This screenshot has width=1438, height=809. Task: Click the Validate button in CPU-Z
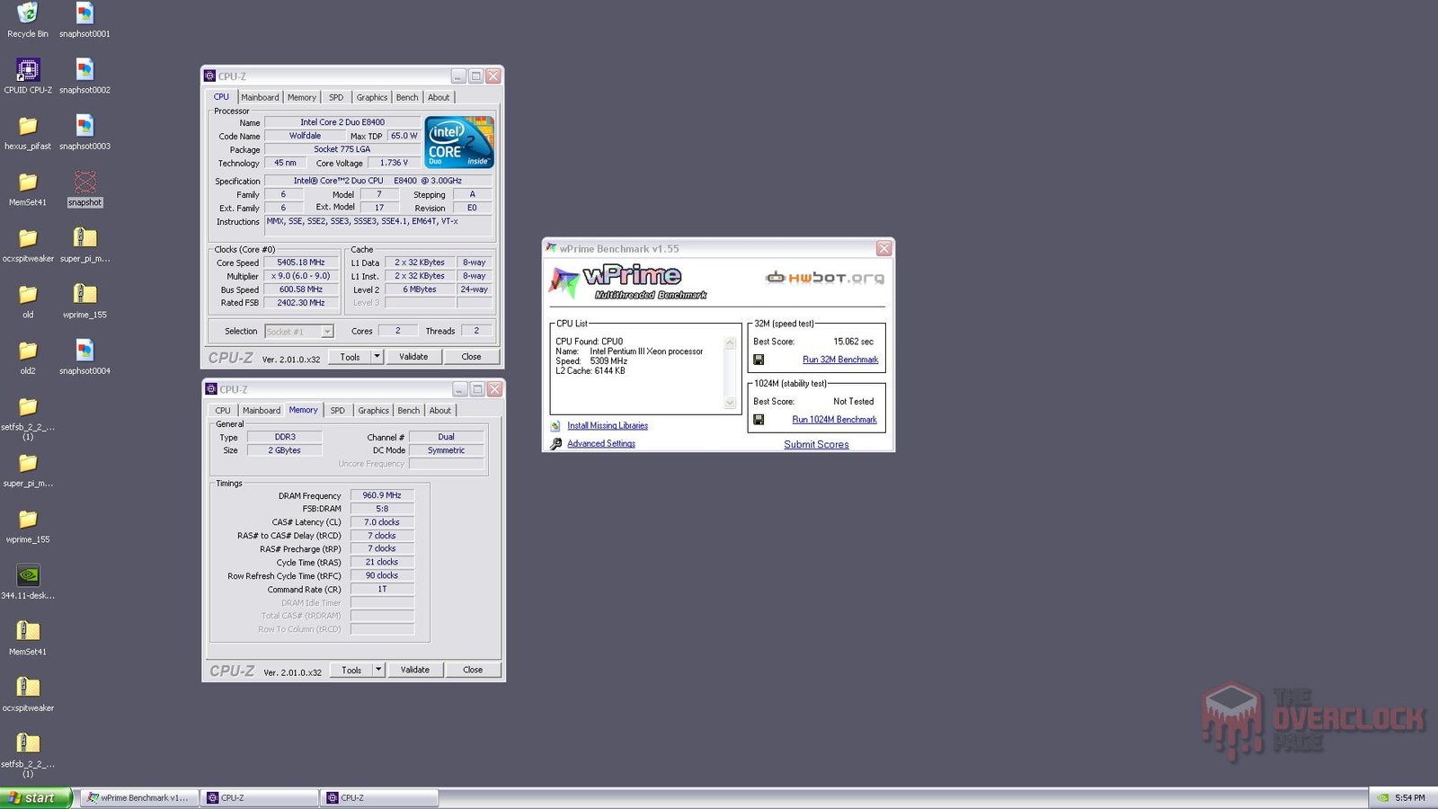tap(413, 356)
